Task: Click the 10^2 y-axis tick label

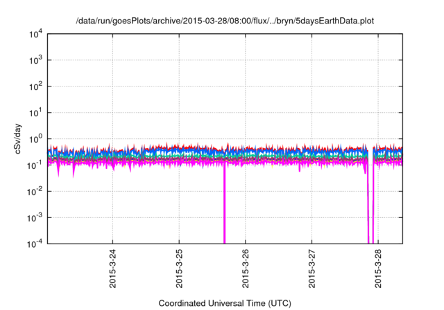Action: pos(35,86)
